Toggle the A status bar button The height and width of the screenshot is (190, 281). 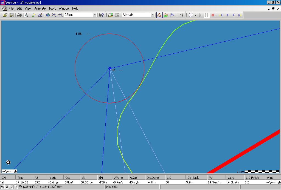(x=7, y=187)
